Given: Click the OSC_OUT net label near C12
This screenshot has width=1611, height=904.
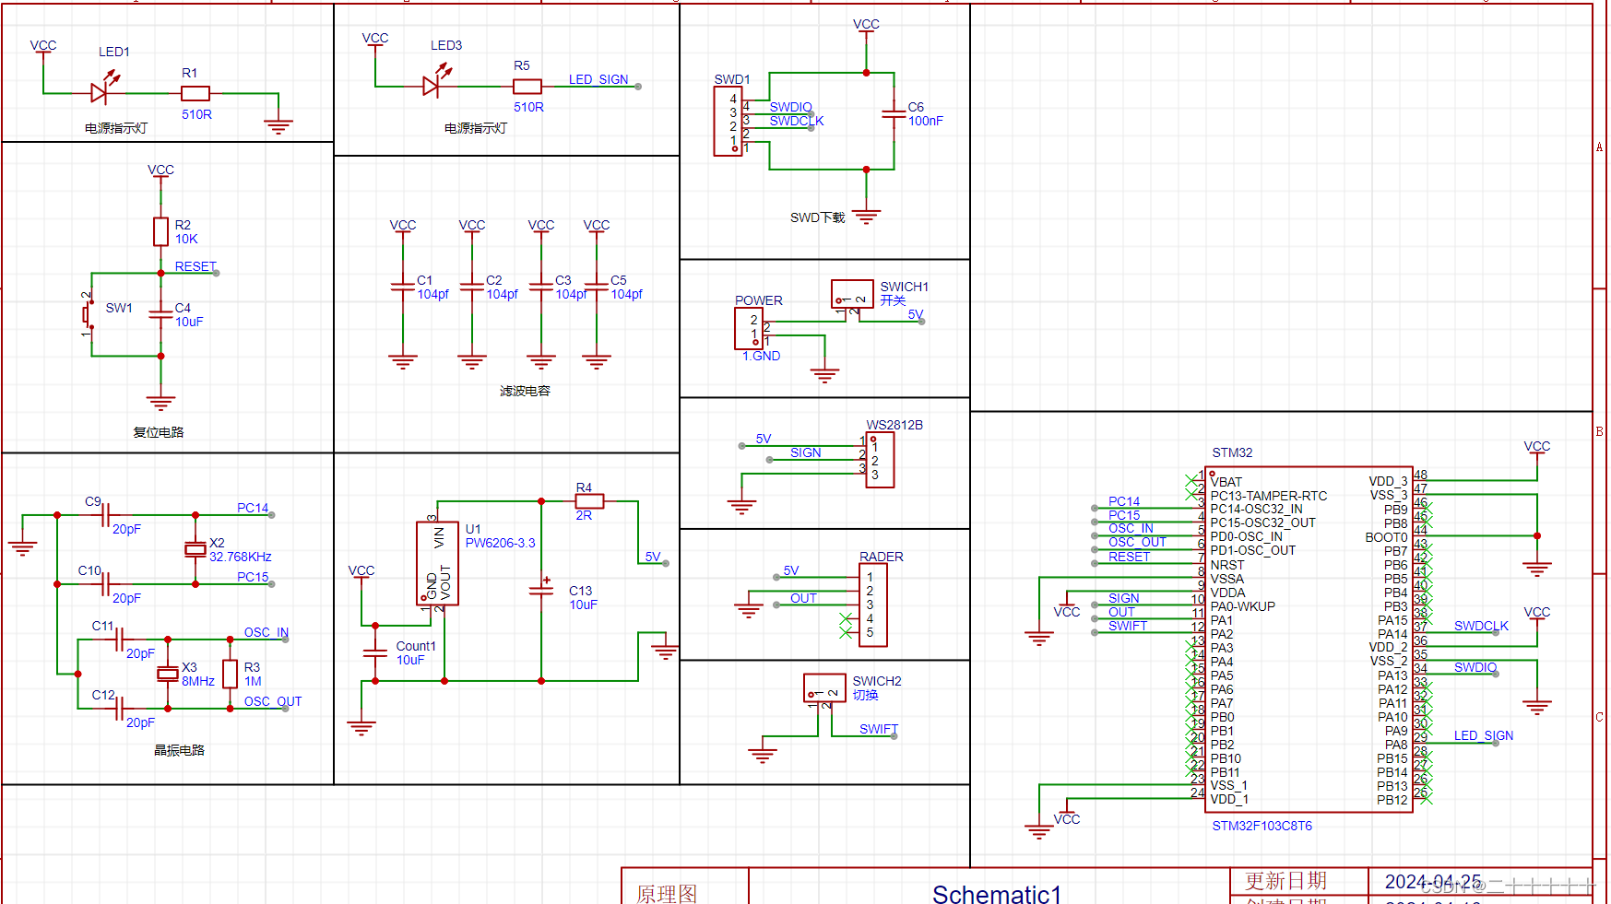Looking at the screenshot, I should 273,701.
